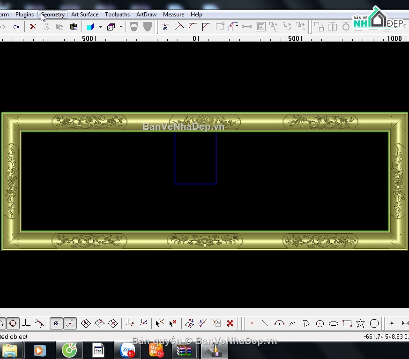Toggle the XYZ axis snap button
The width and height of the screenshot is (409, 359).
[70, 323]
